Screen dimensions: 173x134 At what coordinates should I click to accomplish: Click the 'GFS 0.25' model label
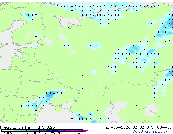point(46,127)
